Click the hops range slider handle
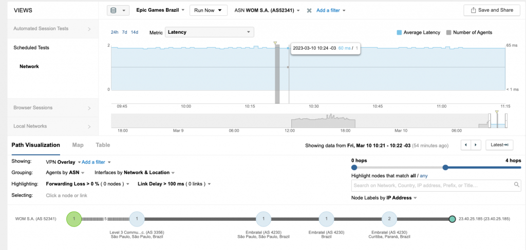The image size is (526, 250). click(445, 167)
